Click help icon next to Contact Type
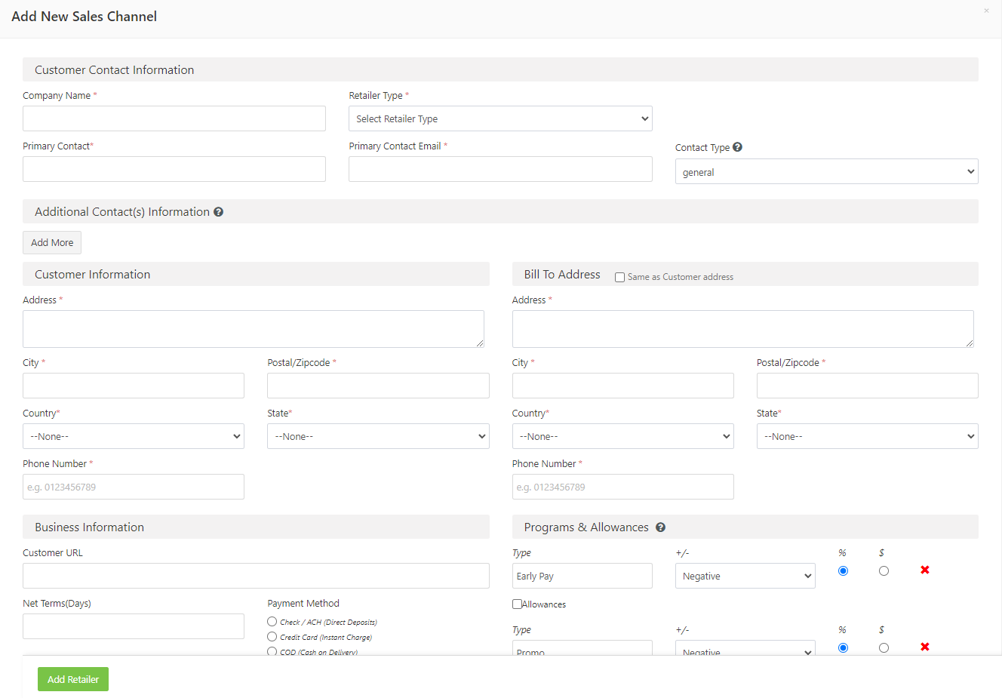 737,147
